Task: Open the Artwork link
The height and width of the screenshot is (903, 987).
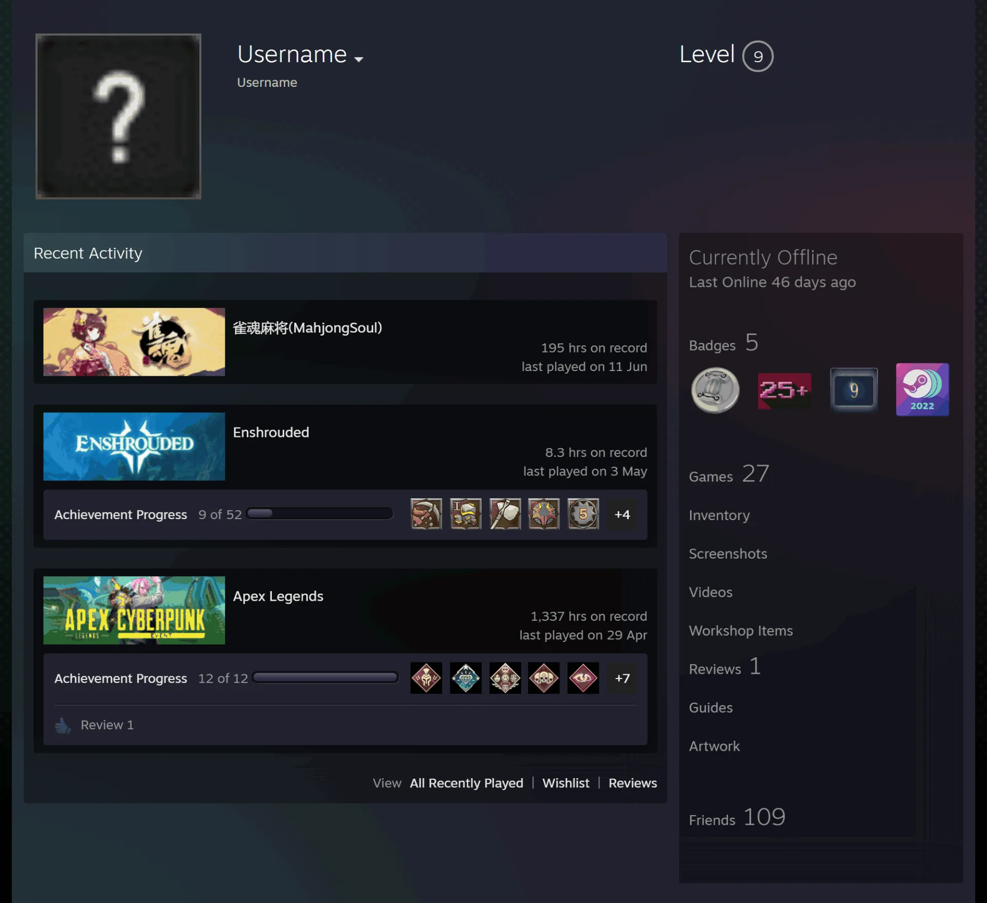Action: [714, 746]
